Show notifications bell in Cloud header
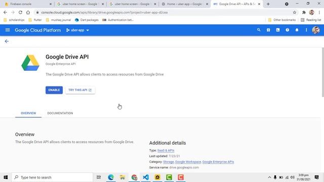 (x=297, y=30)
